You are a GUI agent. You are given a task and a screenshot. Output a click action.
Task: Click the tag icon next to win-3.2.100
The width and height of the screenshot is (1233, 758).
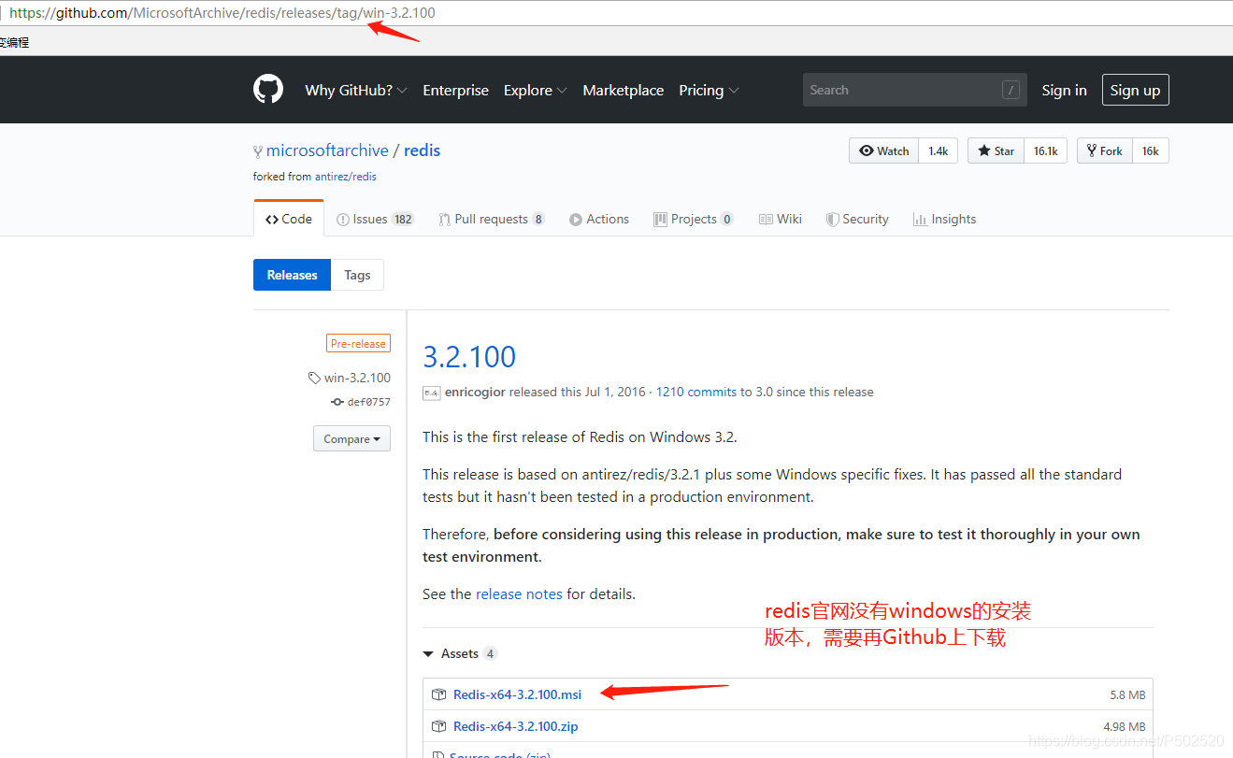pyautogui.click(x=314, y=378)
